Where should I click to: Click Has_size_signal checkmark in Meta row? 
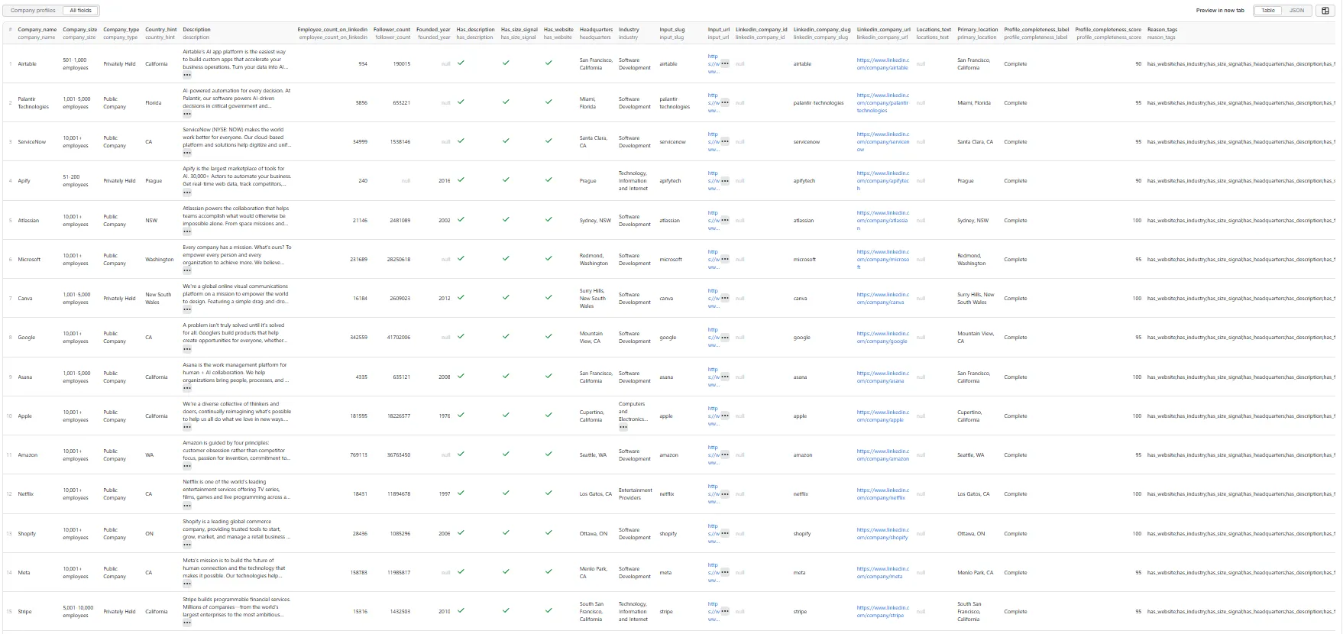[x=506, y=571]
